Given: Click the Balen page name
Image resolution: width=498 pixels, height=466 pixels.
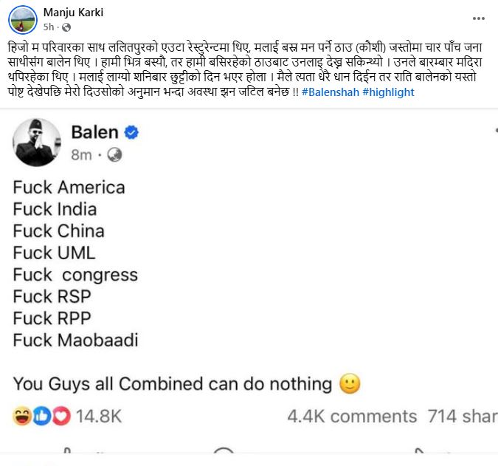Looking at the screenshot, I should (x=94, y=132).
